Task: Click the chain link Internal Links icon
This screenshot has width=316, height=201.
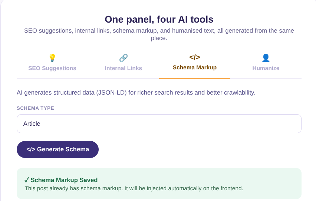Action: (124, 58)
